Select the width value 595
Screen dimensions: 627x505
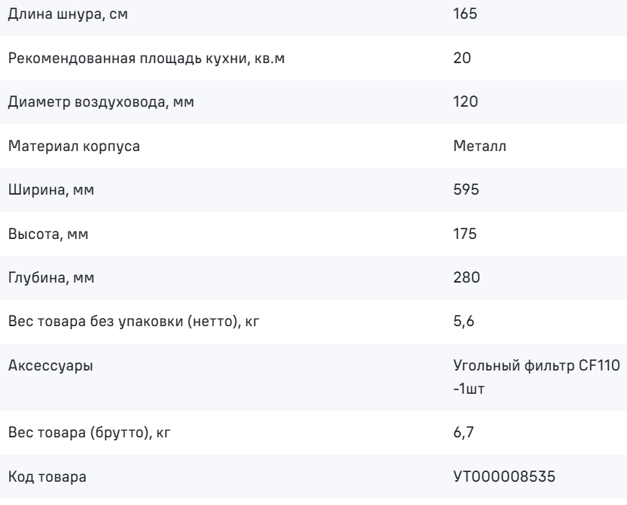(466, 189)
